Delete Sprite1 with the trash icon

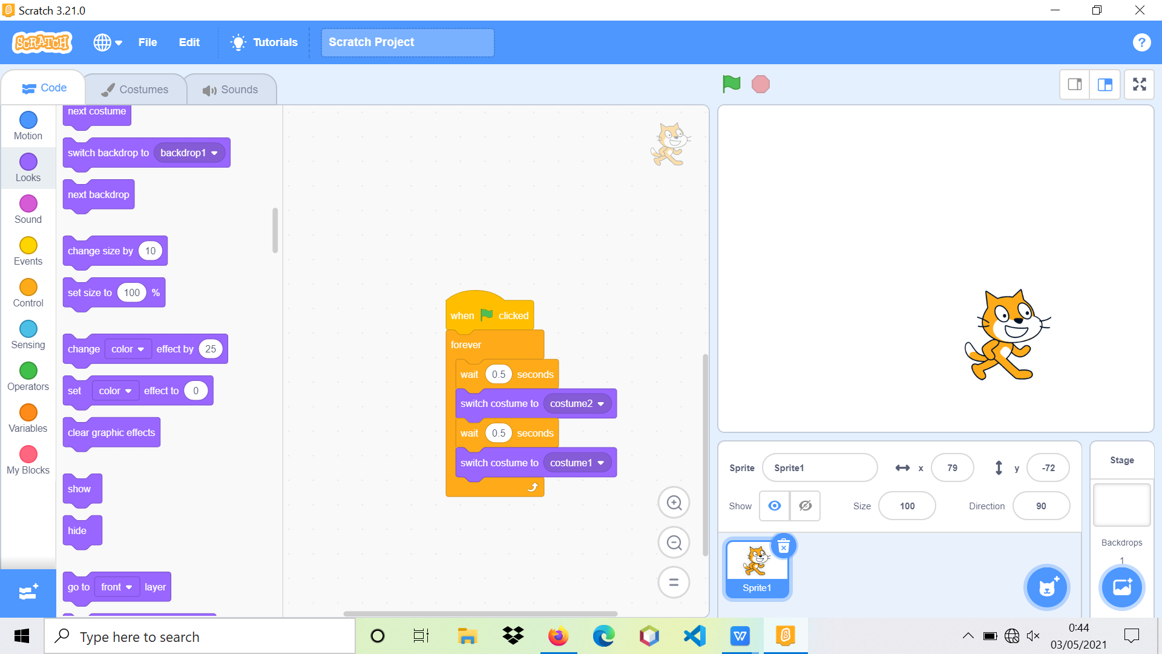784,547
